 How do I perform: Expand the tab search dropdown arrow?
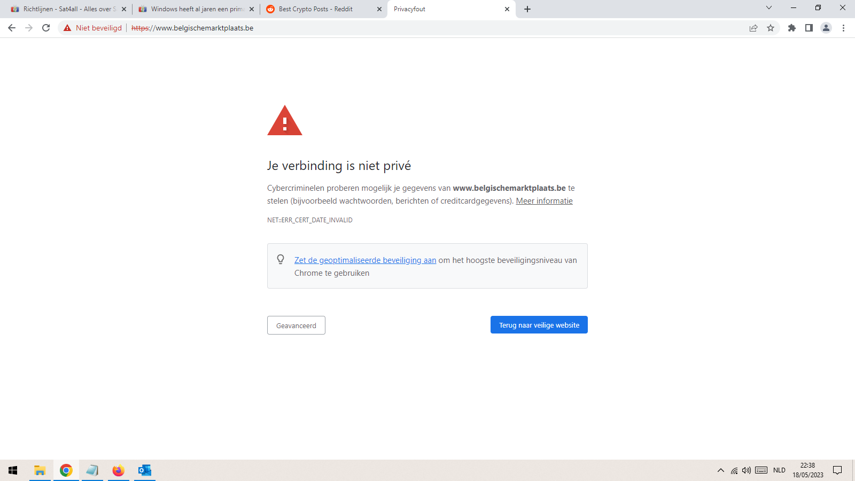coord(769,8)
